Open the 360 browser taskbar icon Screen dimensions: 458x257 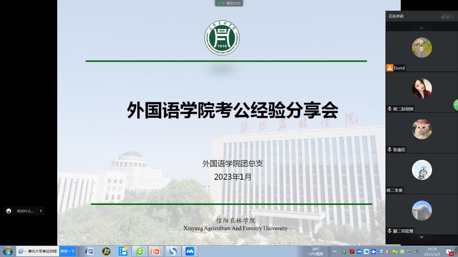pos(140,251)
